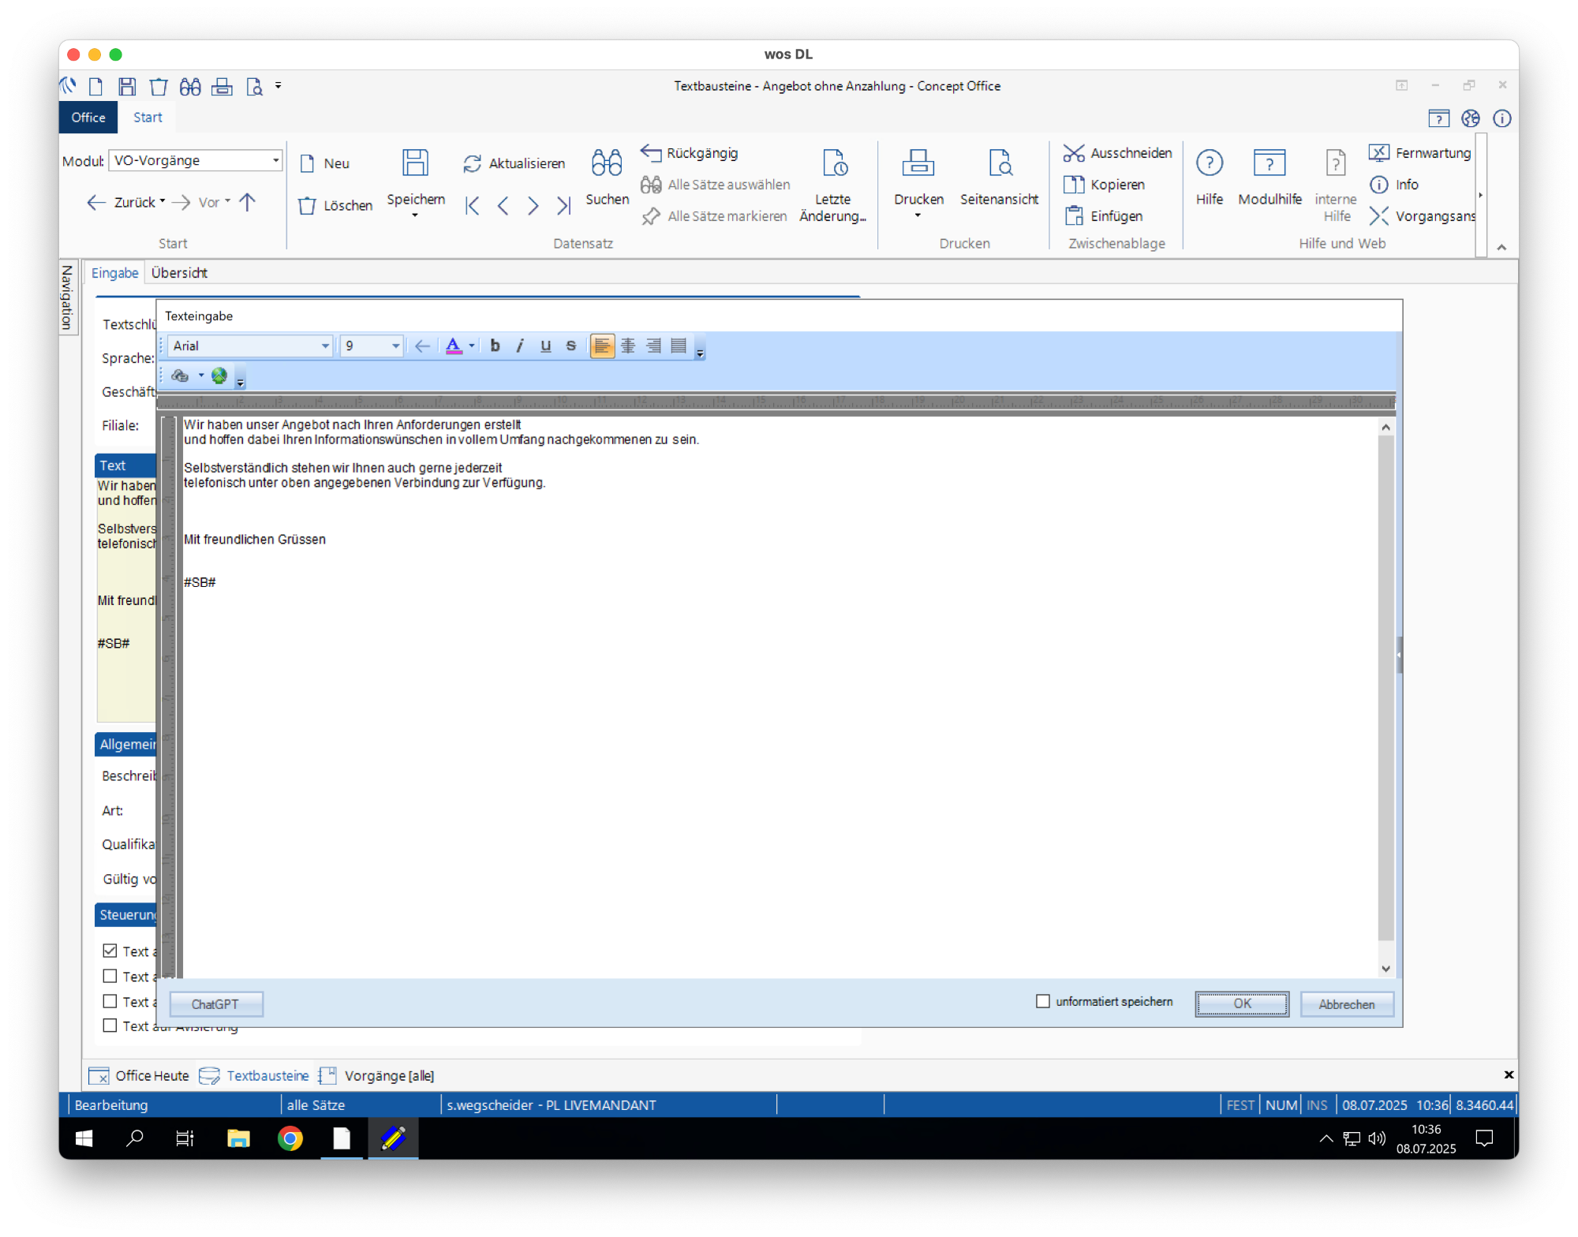Click Fernwartung remote support icon
This screenshot has width=1578, height=1237.
pos(1378,152)
